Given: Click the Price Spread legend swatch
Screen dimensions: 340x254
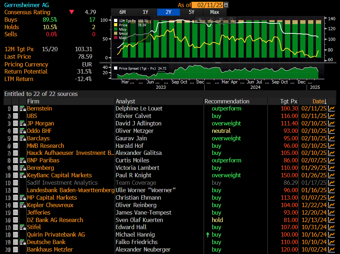Looking at the screenshot, I should 116,68.
